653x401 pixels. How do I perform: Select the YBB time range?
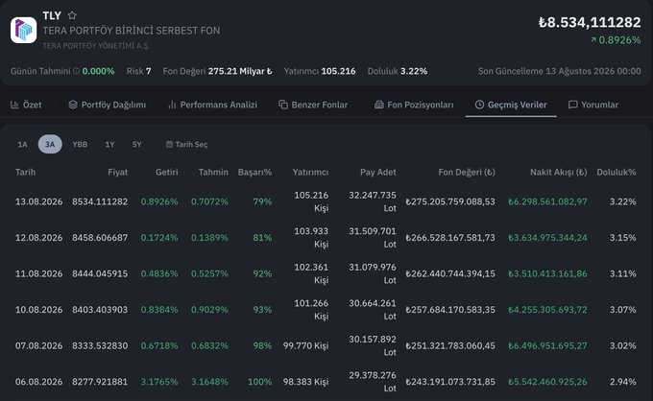(80, 144)
